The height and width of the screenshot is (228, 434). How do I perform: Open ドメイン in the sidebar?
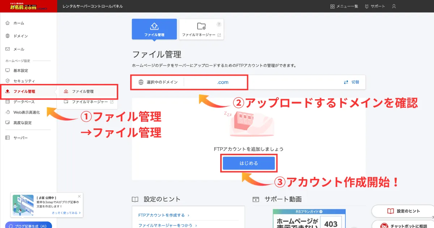tap(20, 36)
